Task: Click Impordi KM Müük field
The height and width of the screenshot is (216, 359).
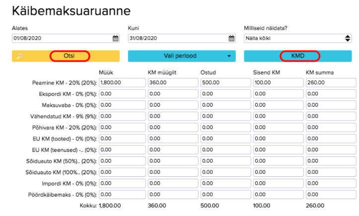Action: point(122,184)
